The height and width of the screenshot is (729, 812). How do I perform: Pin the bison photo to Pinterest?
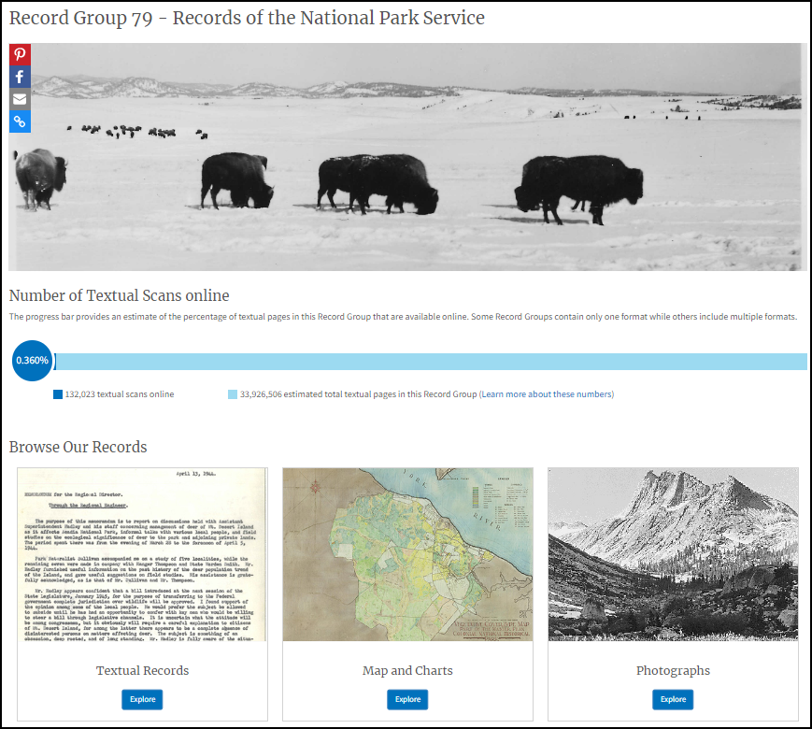point(19,54)
